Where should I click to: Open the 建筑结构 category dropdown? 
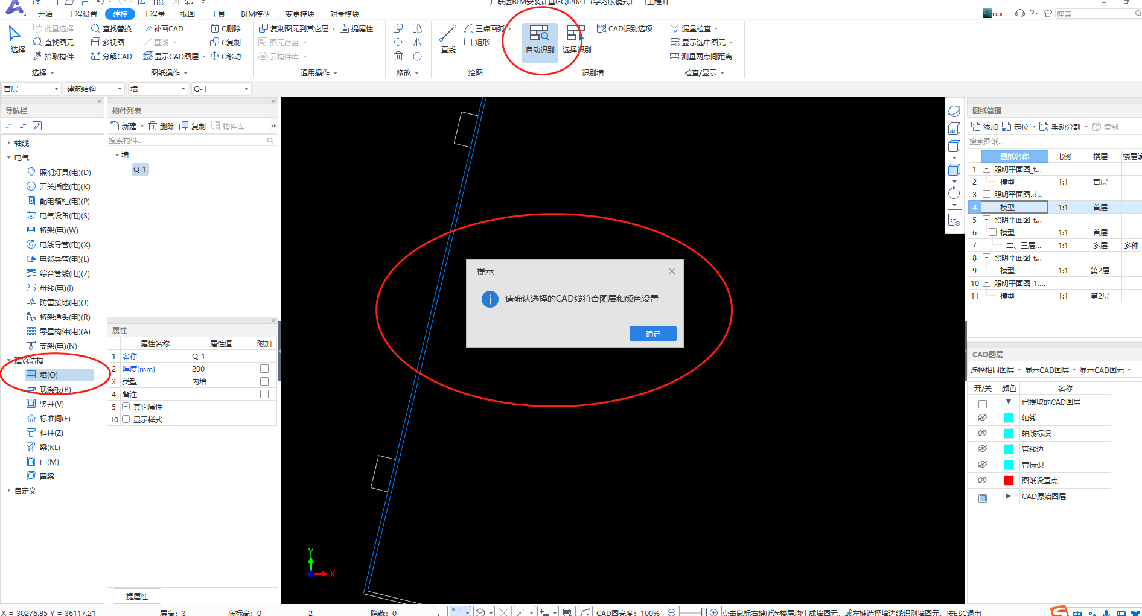click(x=94, y=89)
